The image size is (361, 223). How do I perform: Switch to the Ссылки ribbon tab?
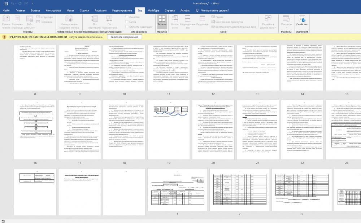tap(84, 10)
